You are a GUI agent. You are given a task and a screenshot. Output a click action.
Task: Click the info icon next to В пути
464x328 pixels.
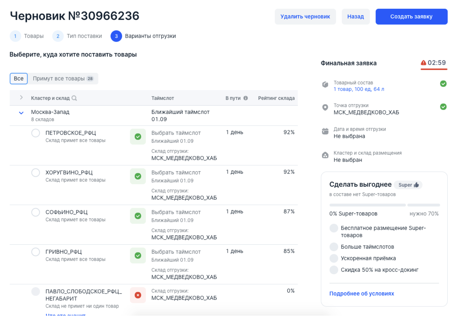coord(245,98)
